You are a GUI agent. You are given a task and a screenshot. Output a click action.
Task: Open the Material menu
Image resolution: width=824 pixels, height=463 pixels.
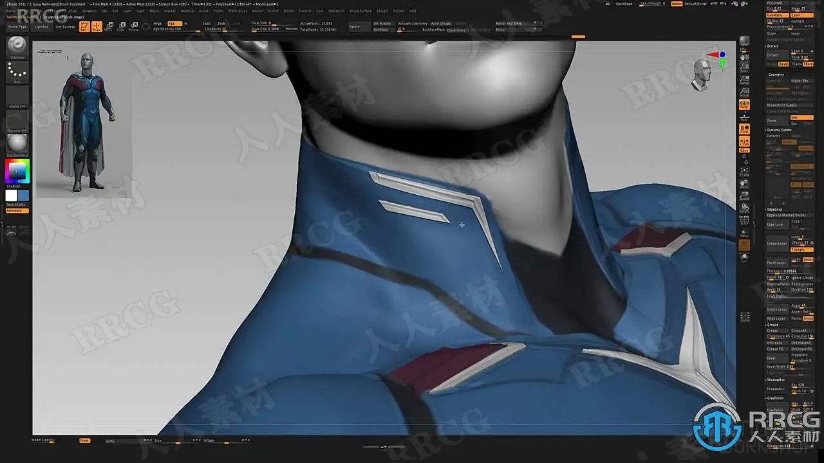tap(187, 11)
